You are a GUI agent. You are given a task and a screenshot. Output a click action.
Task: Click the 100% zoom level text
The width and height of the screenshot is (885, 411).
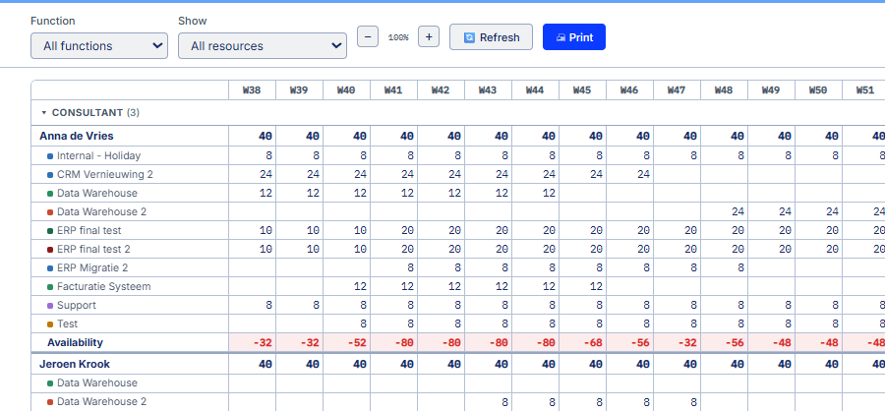(x=398, y=37)
